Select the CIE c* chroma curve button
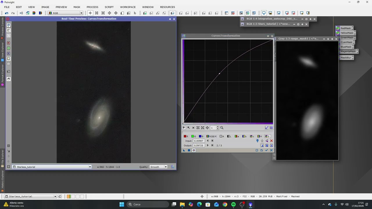 (x=252, y=136)
